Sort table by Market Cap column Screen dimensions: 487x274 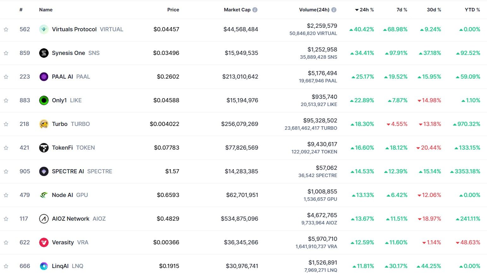pyautogui.click(x=237, y=10)
